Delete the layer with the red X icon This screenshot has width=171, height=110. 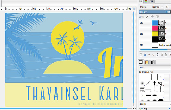(170, 55)
